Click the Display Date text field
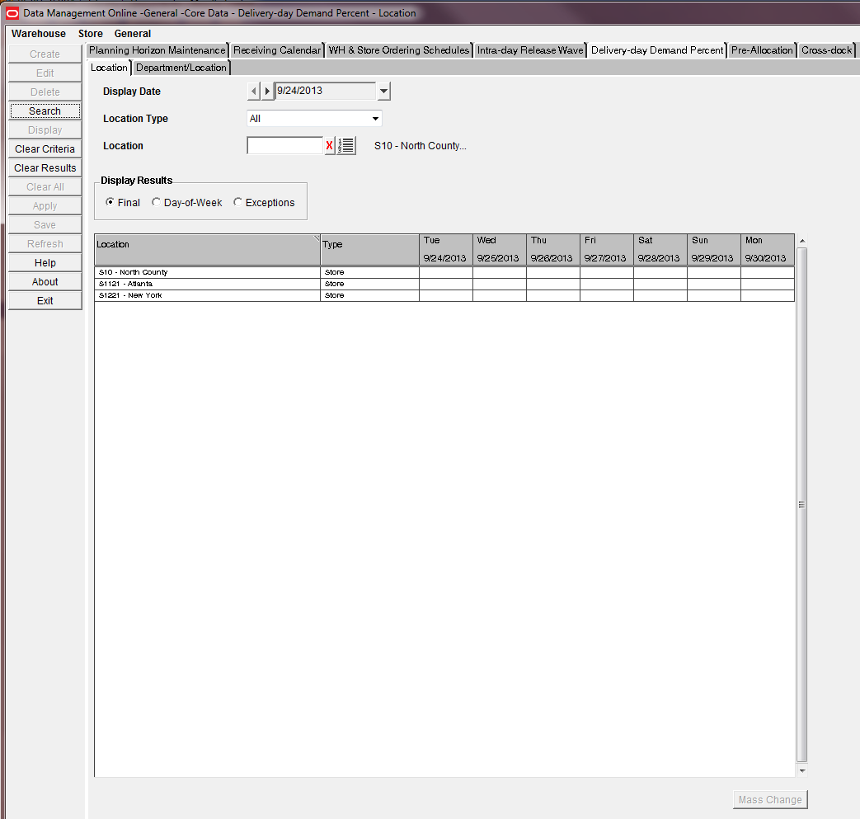Screen dimensions: 860x819 325,91
